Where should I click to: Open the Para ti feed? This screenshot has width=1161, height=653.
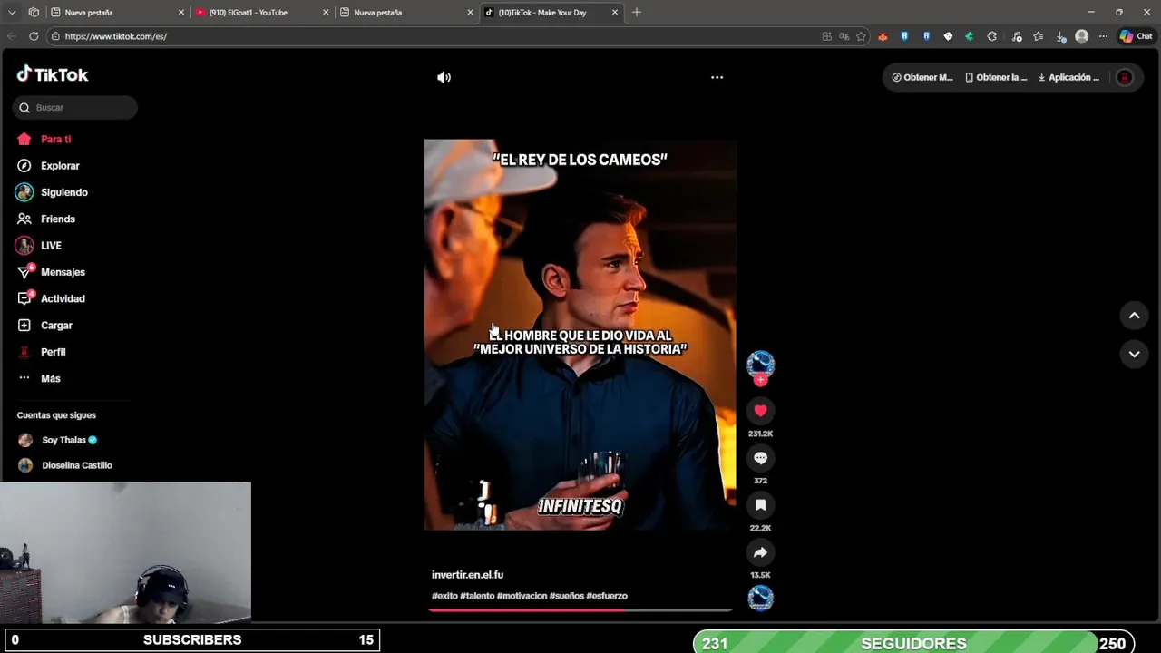tap(55, 139)
